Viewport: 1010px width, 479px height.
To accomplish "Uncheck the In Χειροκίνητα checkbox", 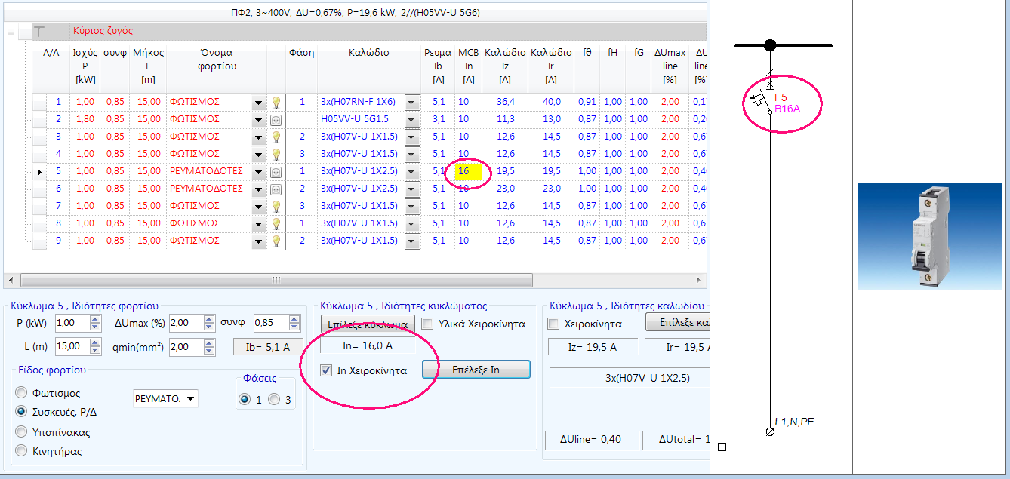I will pos(326,370).
